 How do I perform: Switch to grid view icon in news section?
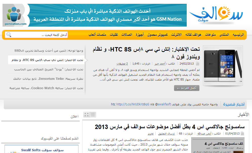click(x=87, y=115)
